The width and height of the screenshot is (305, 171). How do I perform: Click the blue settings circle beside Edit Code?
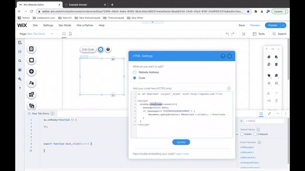point(101,49)
